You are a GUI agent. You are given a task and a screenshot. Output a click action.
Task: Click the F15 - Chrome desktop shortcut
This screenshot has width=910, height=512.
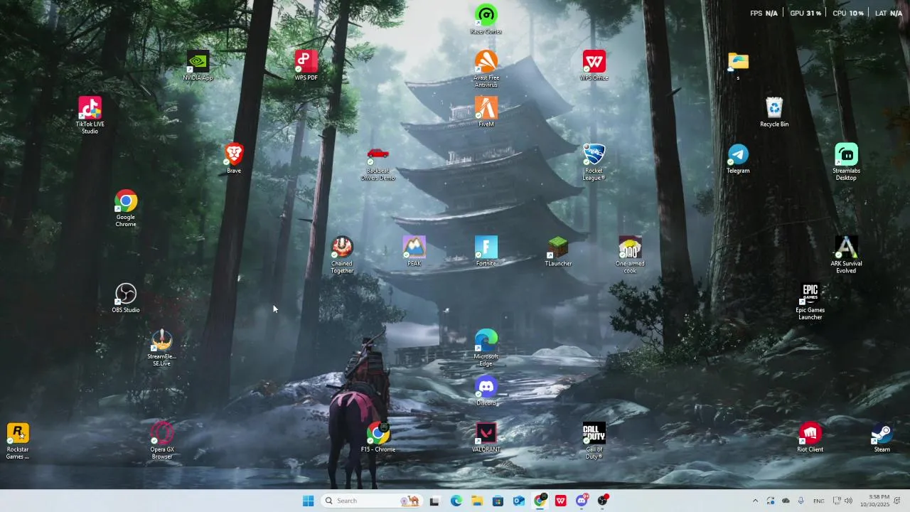pos(378,437)
